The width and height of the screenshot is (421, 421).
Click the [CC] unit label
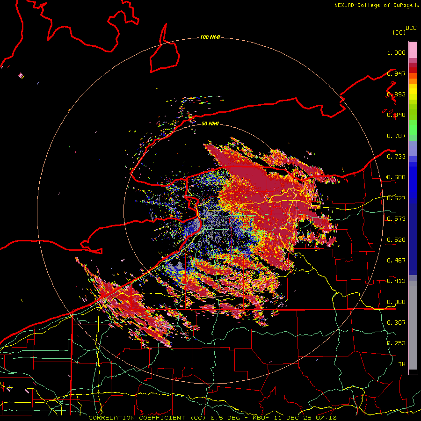coord(399,32)
